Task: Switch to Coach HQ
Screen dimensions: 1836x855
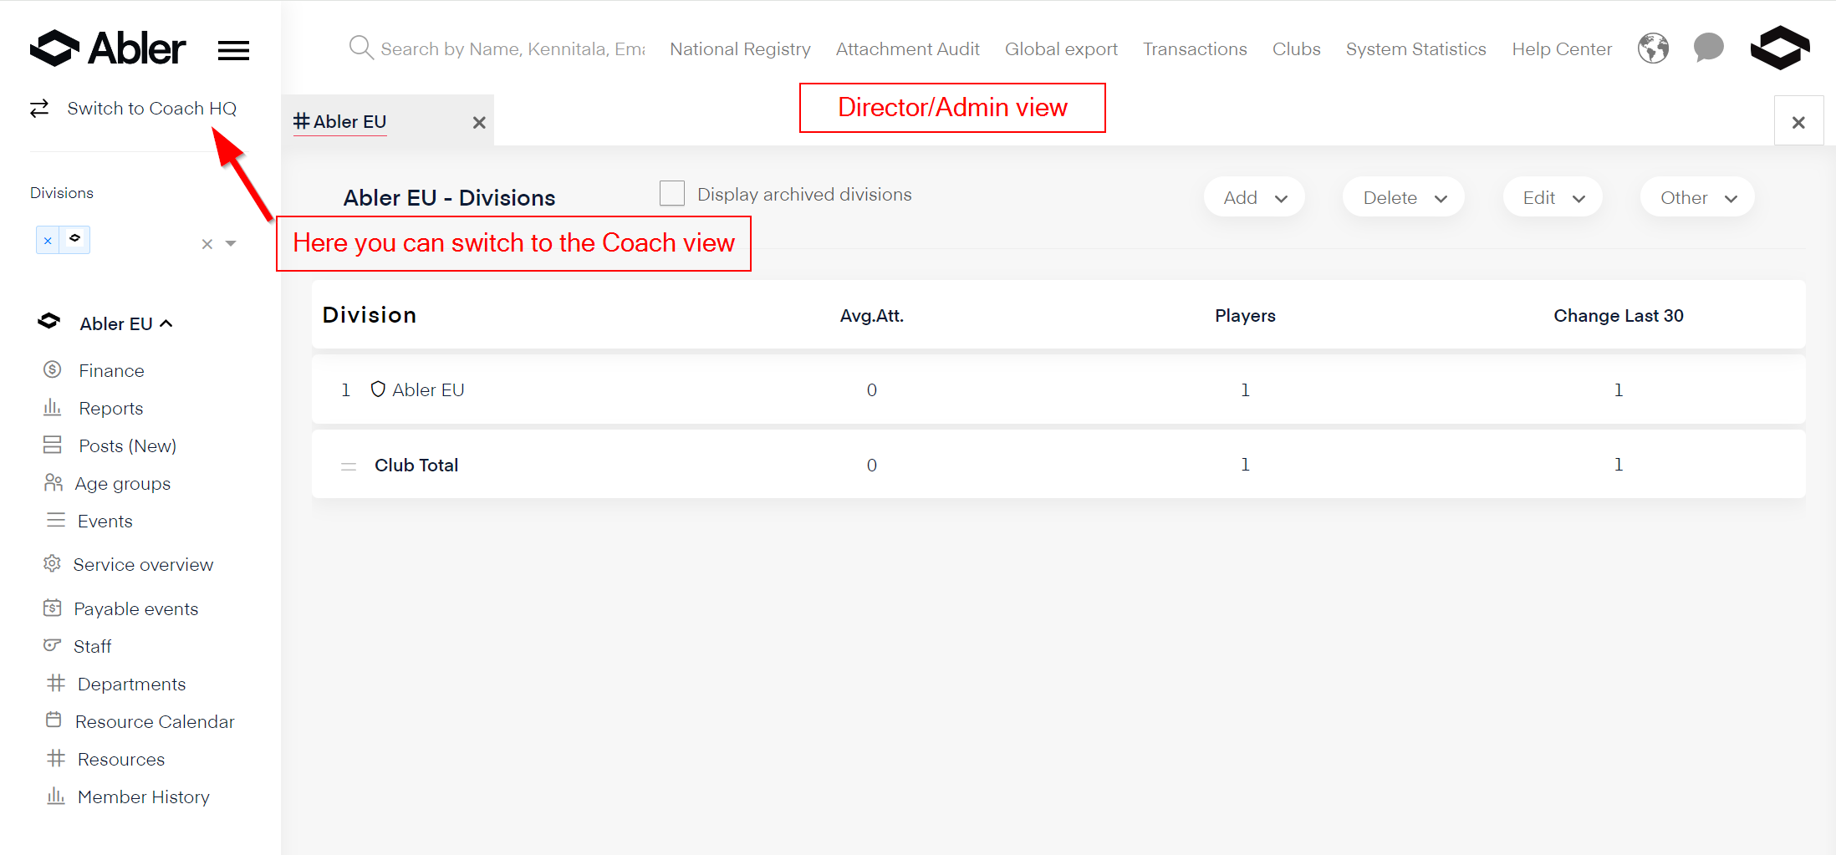Action: (151, 109)
